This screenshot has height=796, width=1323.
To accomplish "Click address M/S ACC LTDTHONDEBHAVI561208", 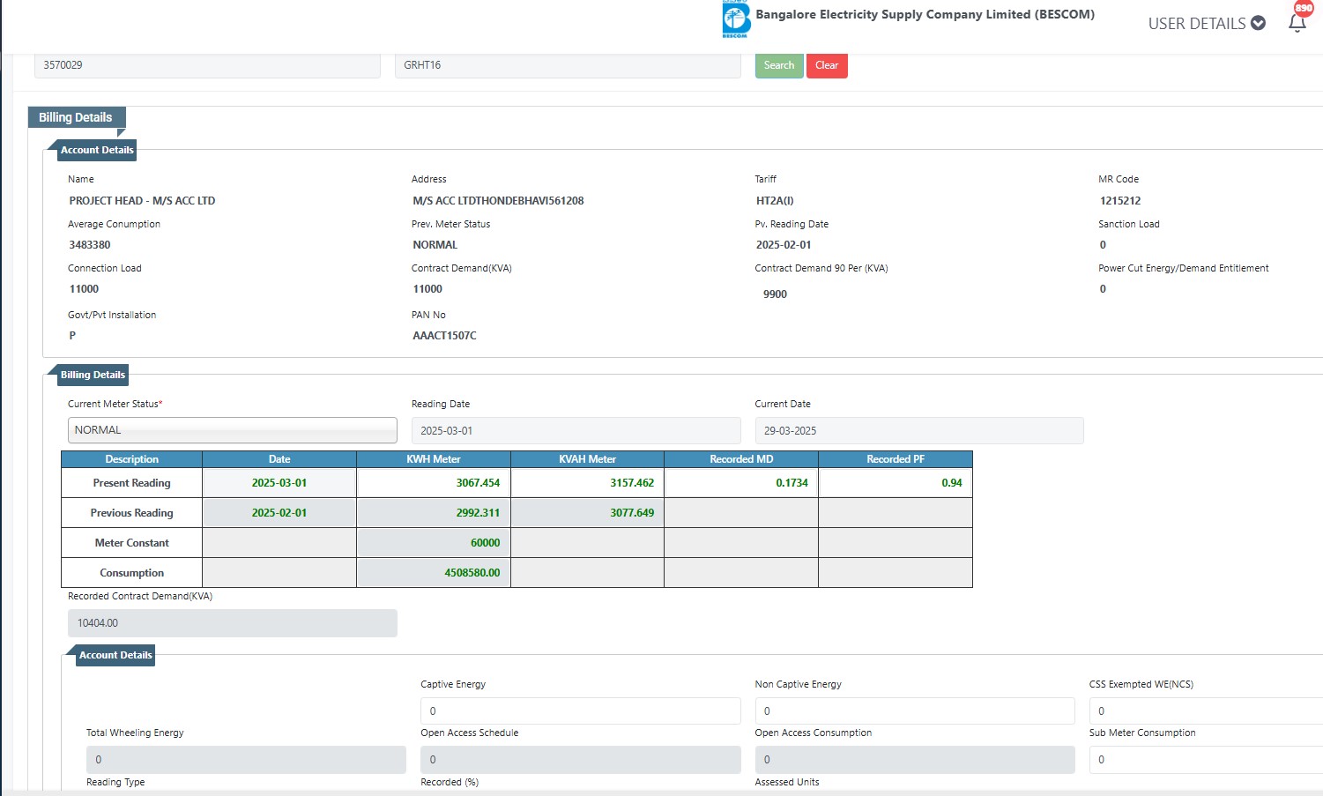I will [498, 201].
